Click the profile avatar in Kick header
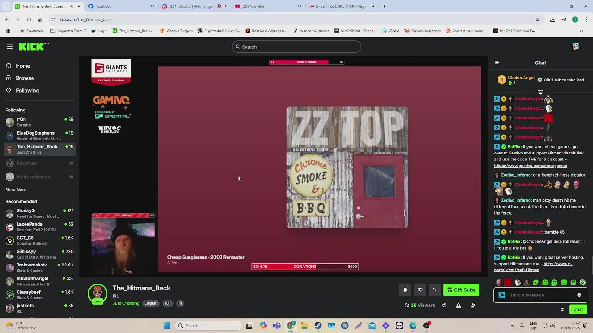This screenshot has width=593, height=333. [575, 47]
